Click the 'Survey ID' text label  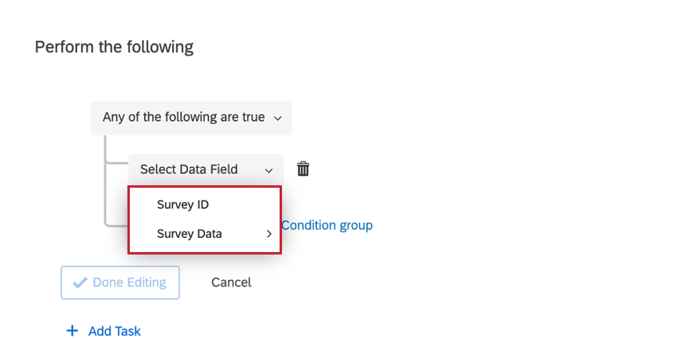click(182, 204)
